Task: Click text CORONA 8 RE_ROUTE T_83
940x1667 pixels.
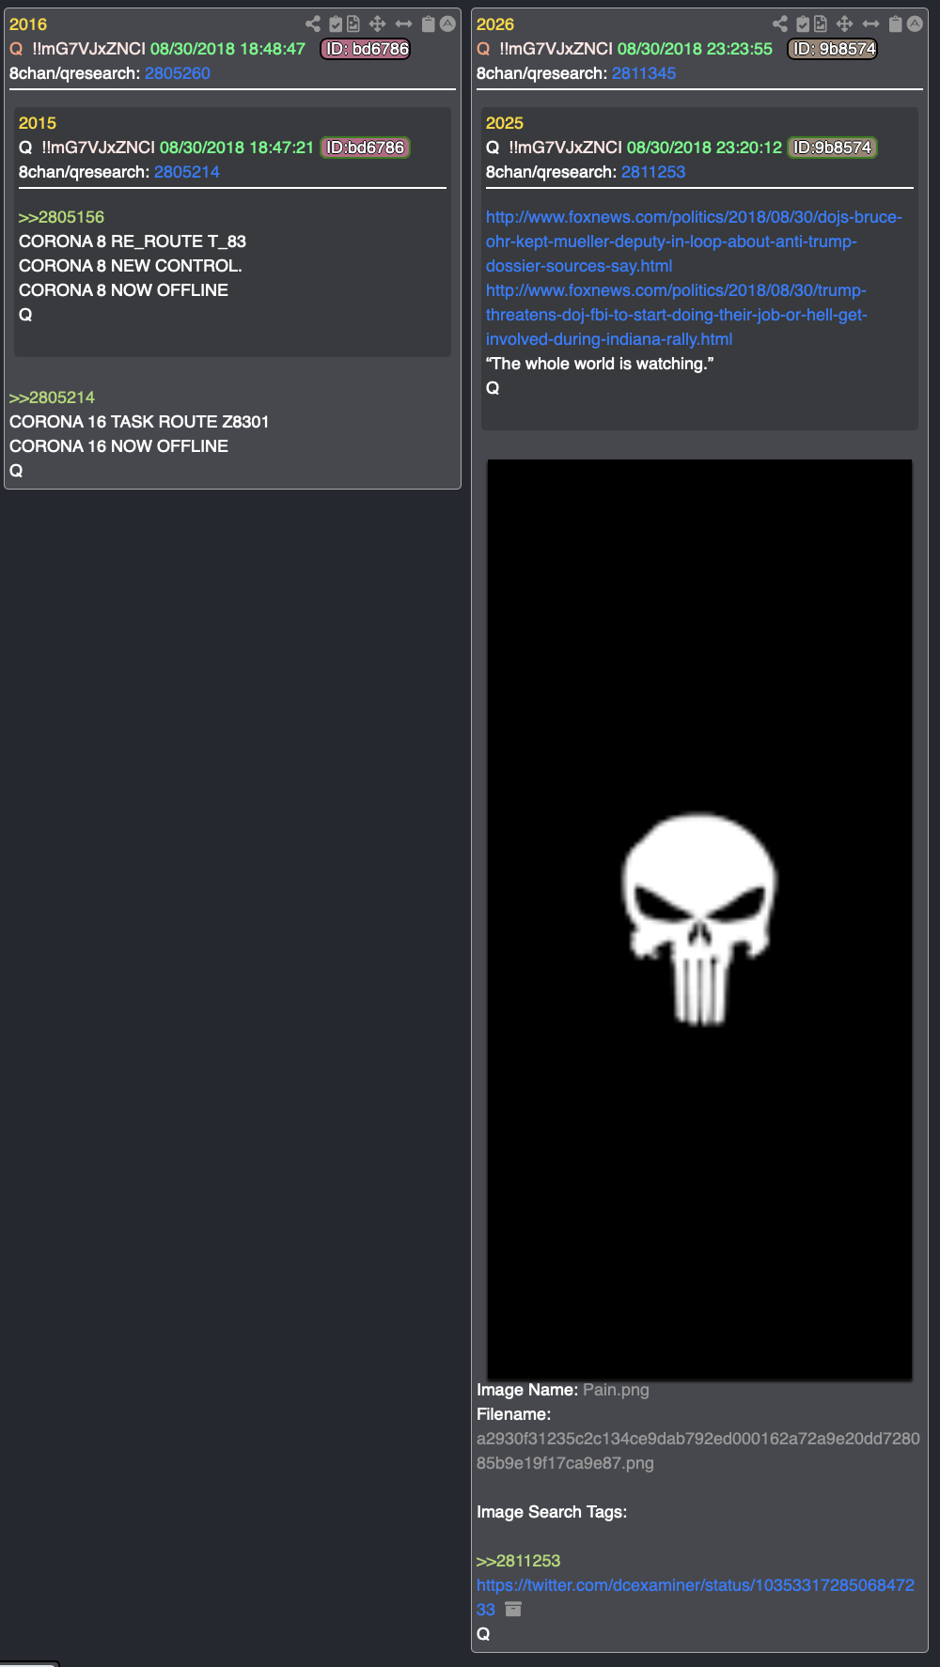Action: [x=133, y=241]
